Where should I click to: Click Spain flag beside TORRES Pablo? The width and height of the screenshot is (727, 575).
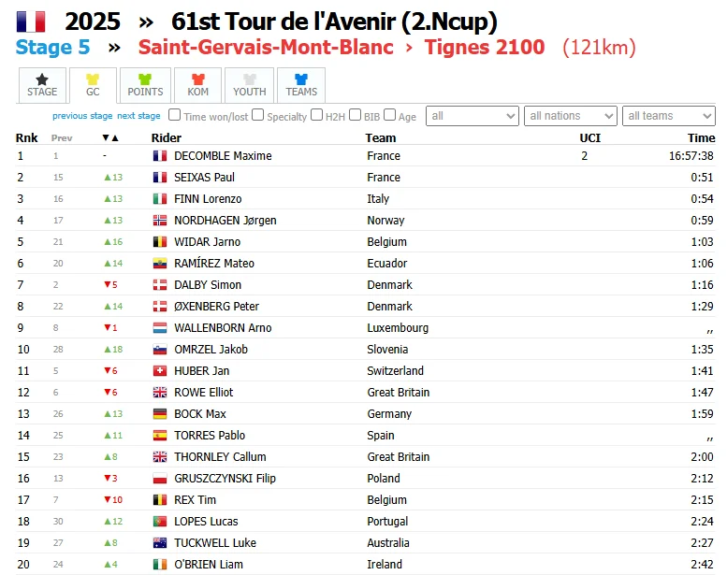(x=160, y=436)
